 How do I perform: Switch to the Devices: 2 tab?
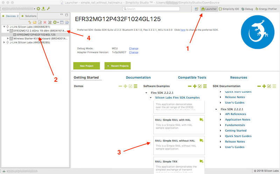click(10, 16)
